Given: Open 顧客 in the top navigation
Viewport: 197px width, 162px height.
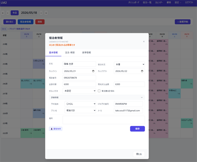Looking at the screenshot, I should click(169, 2).
